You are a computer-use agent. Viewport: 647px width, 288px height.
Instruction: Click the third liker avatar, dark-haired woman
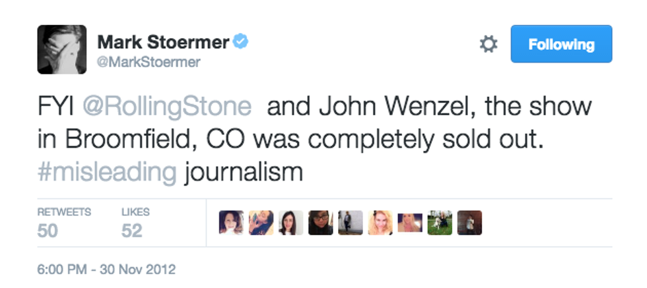click(x=290, y=223)
